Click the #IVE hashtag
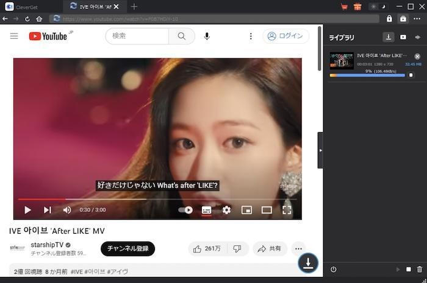The width and height of the screenshot is (427, 283). tap(77, 271)
